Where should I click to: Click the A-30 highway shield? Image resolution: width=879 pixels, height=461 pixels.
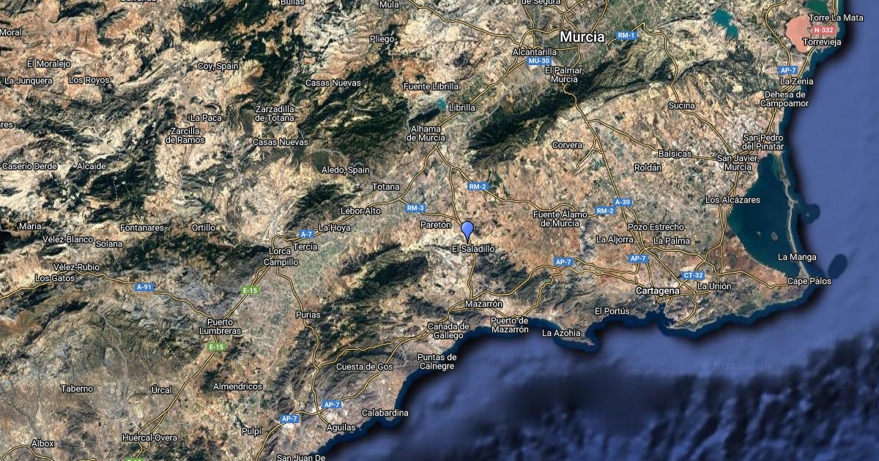pyautogui.click(x=623, y=202)
